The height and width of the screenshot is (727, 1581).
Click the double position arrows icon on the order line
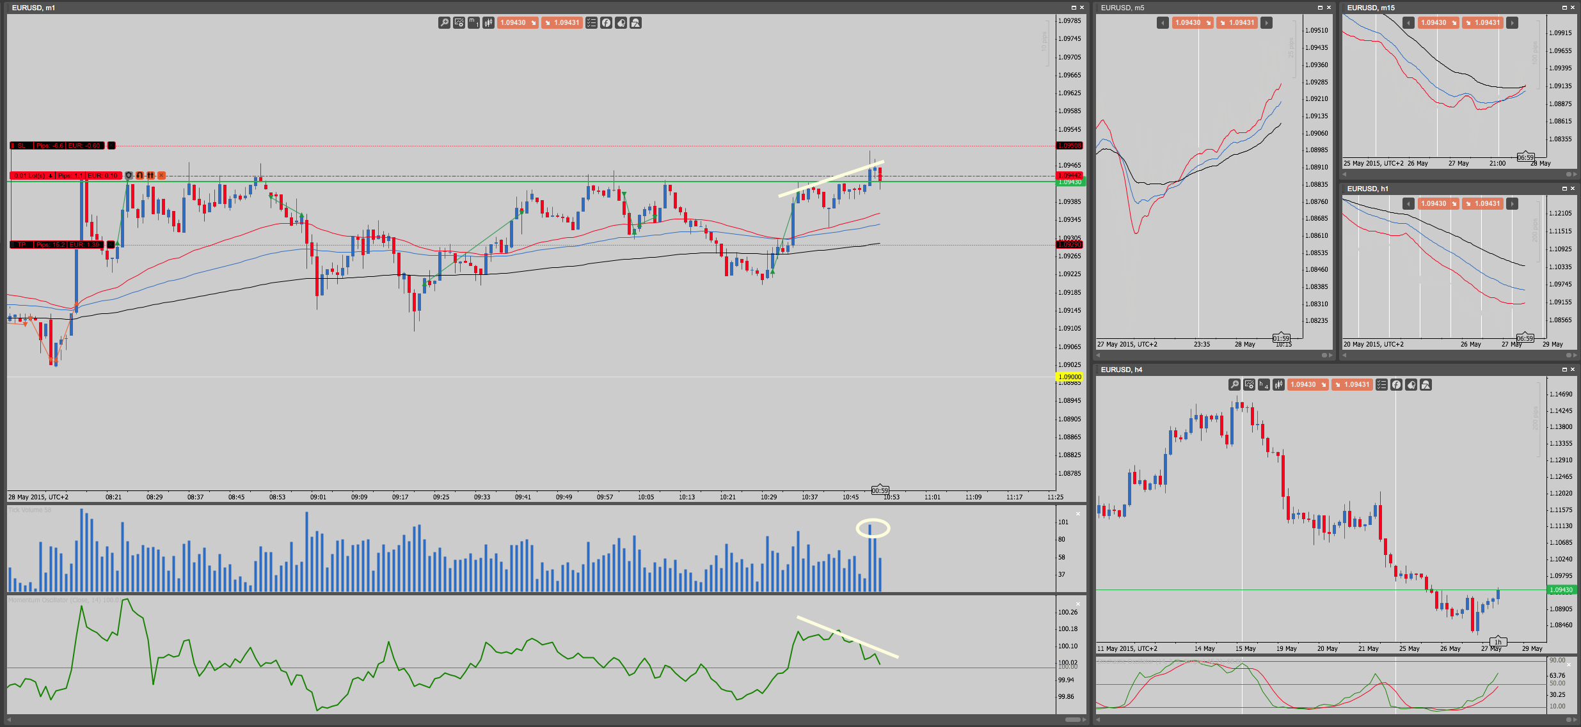coord(150,175)
